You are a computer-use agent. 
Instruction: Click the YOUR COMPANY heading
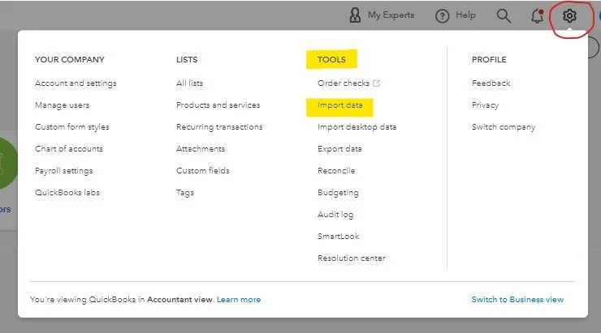[x=70, y=60]
